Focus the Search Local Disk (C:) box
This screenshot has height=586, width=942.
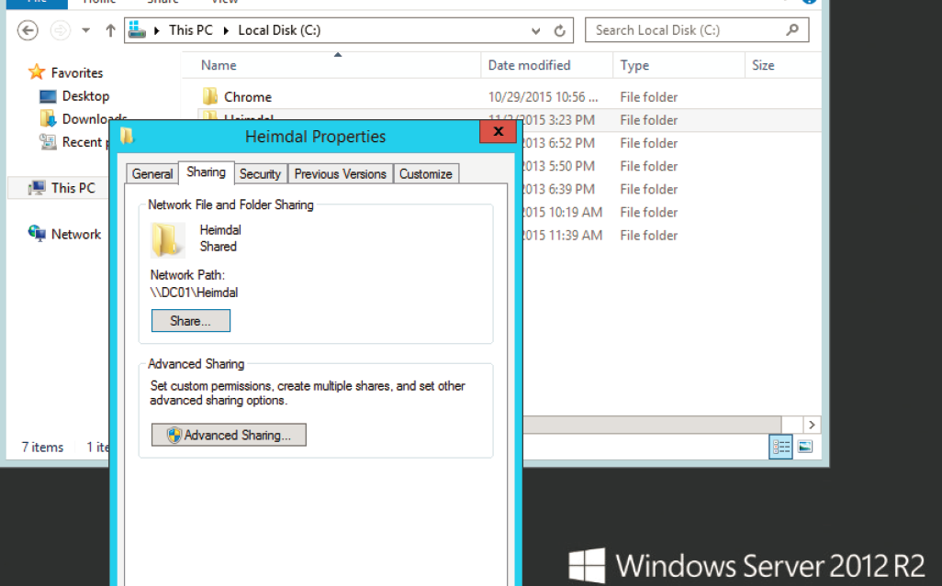(697, 30)
